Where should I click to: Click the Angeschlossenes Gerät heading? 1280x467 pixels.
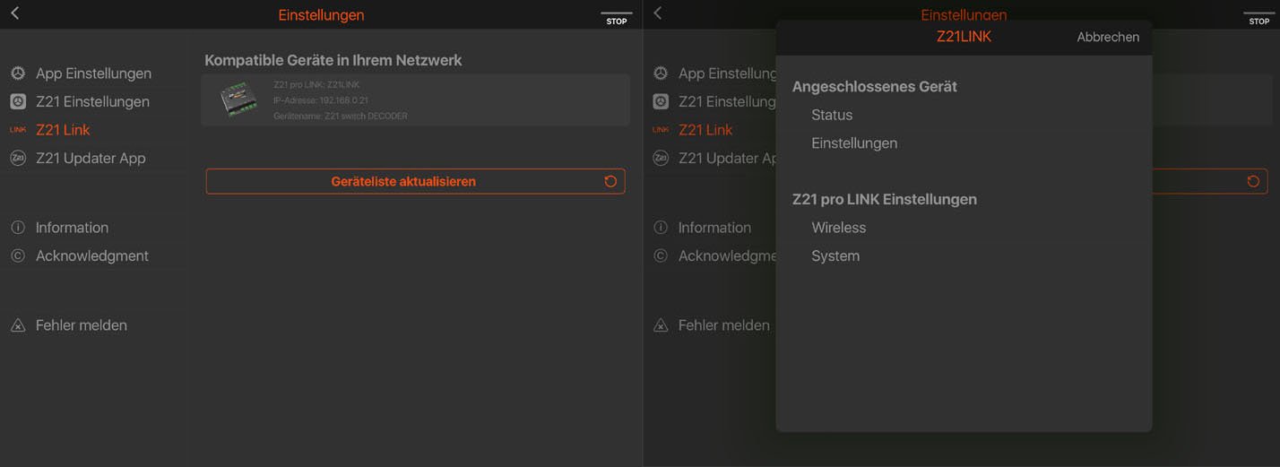pyautogui.click(x=875, y=87)
